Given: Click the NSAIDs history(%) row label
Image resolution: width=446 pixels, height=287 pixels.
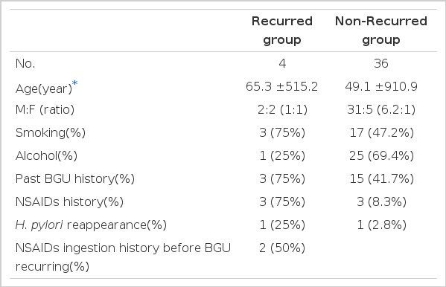Looking at the screenshot, I should pos(69,201).
